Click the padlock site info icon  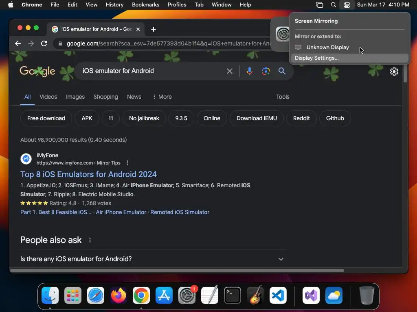point(60,43)
